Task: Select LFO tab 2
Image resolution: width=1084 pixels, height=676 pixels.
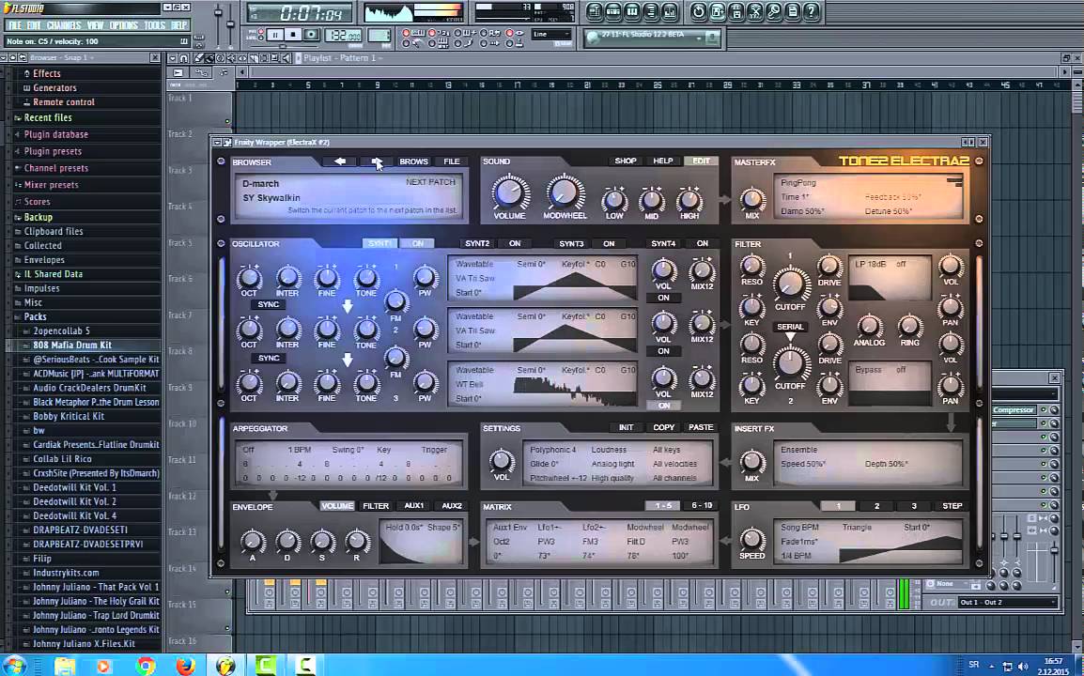Action: (876, 506)
